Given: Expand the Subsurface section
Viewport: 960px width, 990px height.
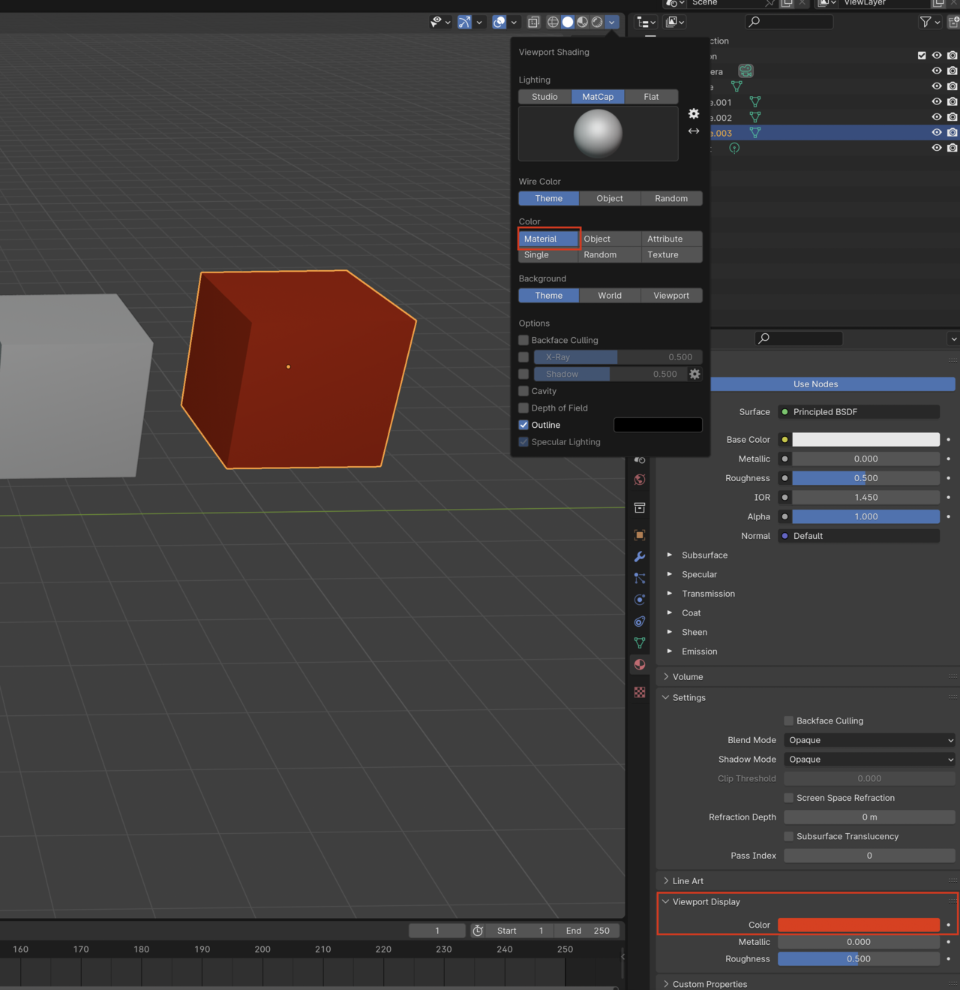Looking at the screenshot, I should click(670, 555).
